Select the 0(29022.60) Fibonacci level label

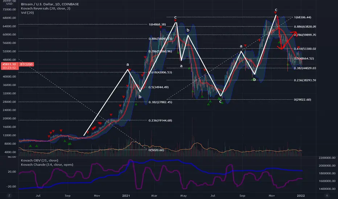tap(302, 99)
